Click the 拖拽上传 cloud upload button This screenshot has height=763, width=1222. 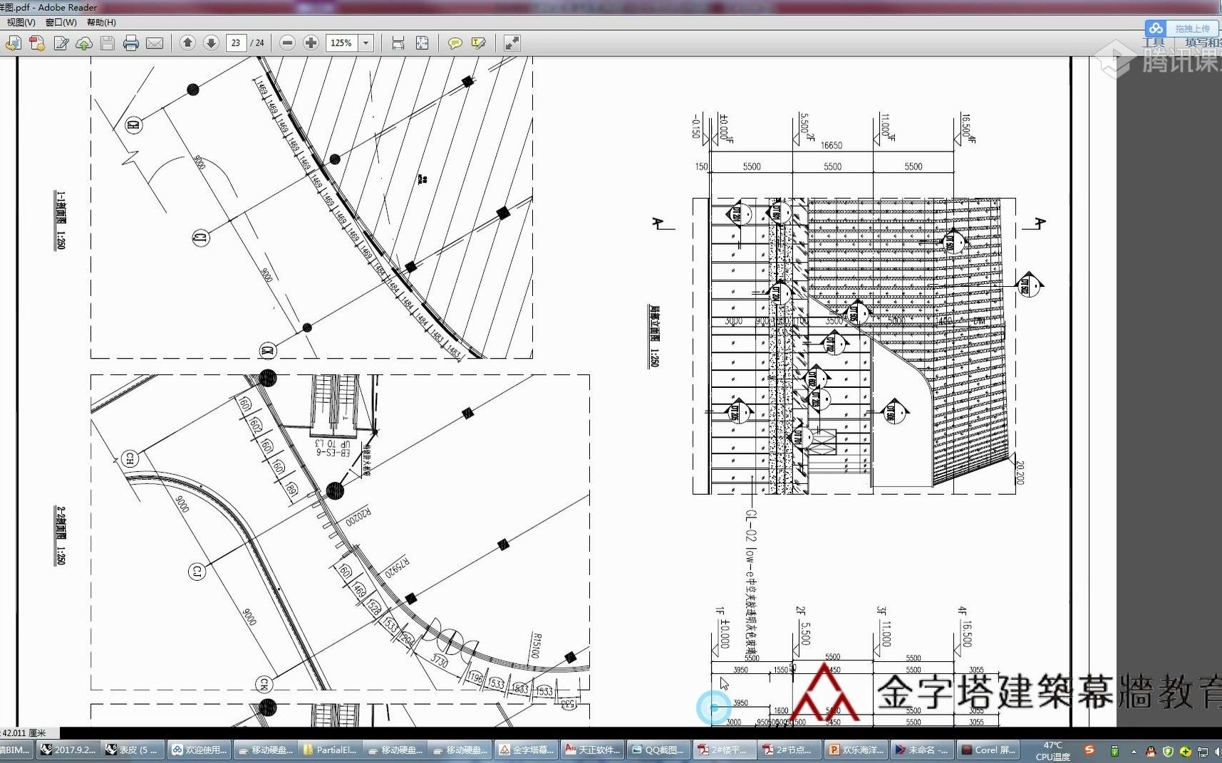[1182, 28]
